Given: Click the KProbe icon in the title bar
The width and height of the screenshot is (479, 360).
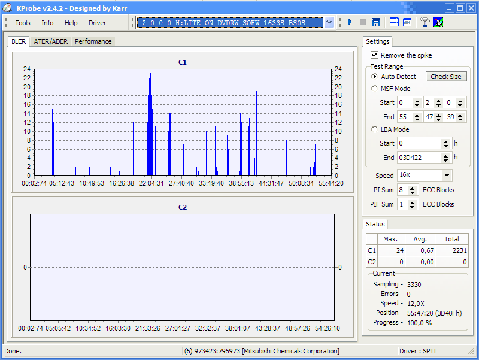Looking at the screenshot, I should click(x=7, y=7).
